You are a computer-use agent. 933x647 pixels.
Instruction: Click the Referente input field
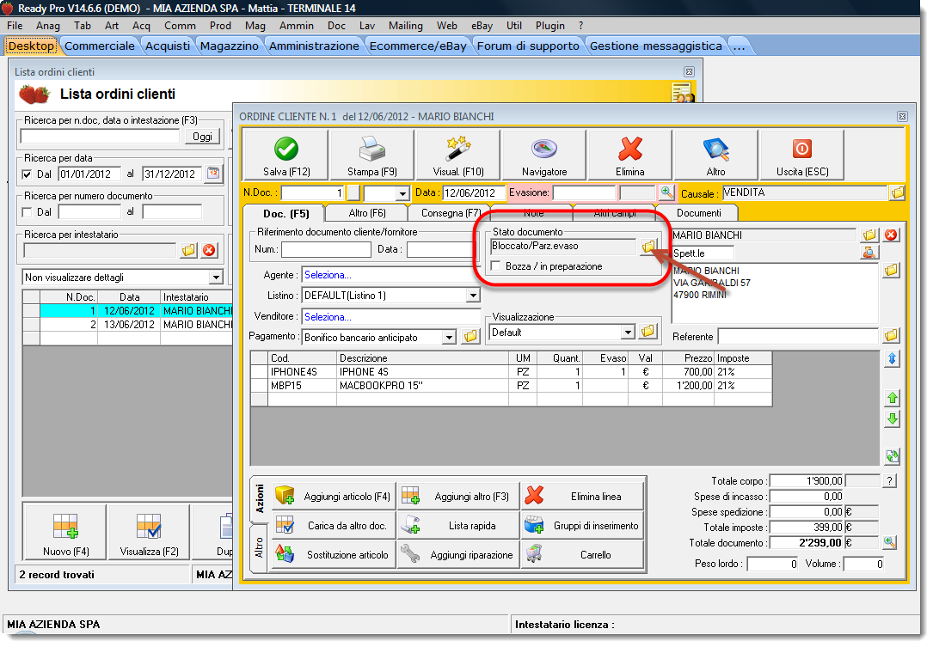[797, 336]
